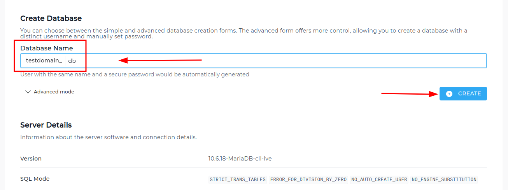Image resolution: width=508 pixels, height=190 pixels.
Task: Click the server software information description
Action: pyautogui.click(x=109, y=137)
